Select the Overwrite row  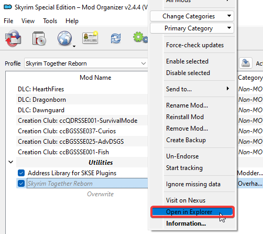[82, 194]
